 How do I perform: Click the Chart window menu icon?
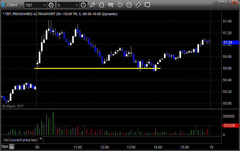(3, 5)
